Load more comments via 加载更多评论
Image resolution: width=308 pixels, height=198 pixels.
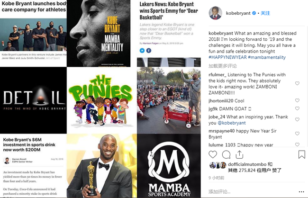[x=223, y=66]
